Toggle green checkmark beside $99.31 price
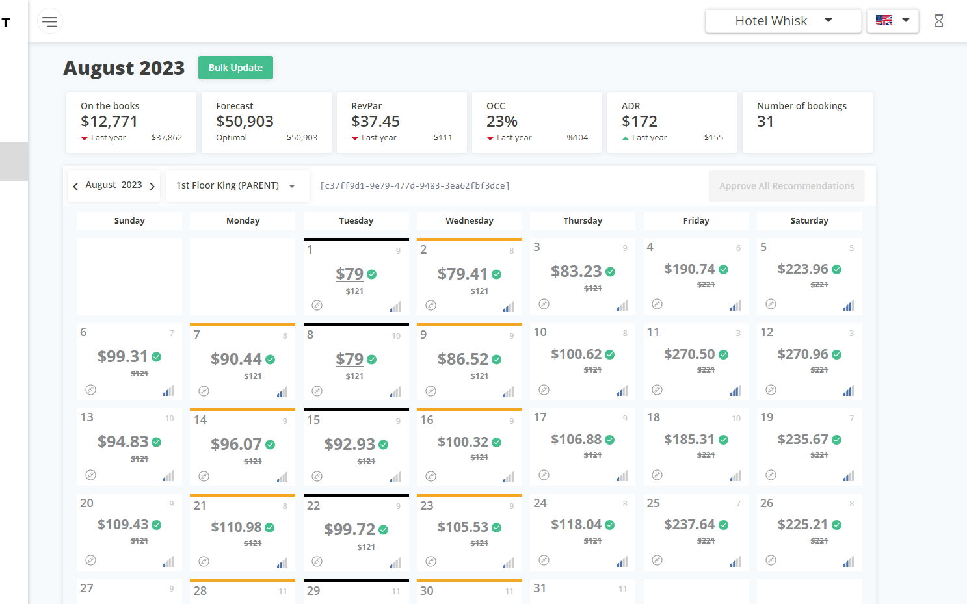 click(x=157, y=357)
